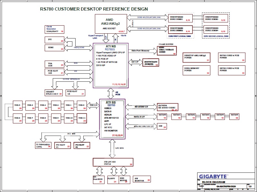Click the Side-Port Memory arrow label
The image size is (257, 192).
tap(141, 51)
